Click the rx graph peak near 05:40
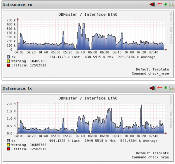The image size is (175, 164). click(x=79, y=25)
